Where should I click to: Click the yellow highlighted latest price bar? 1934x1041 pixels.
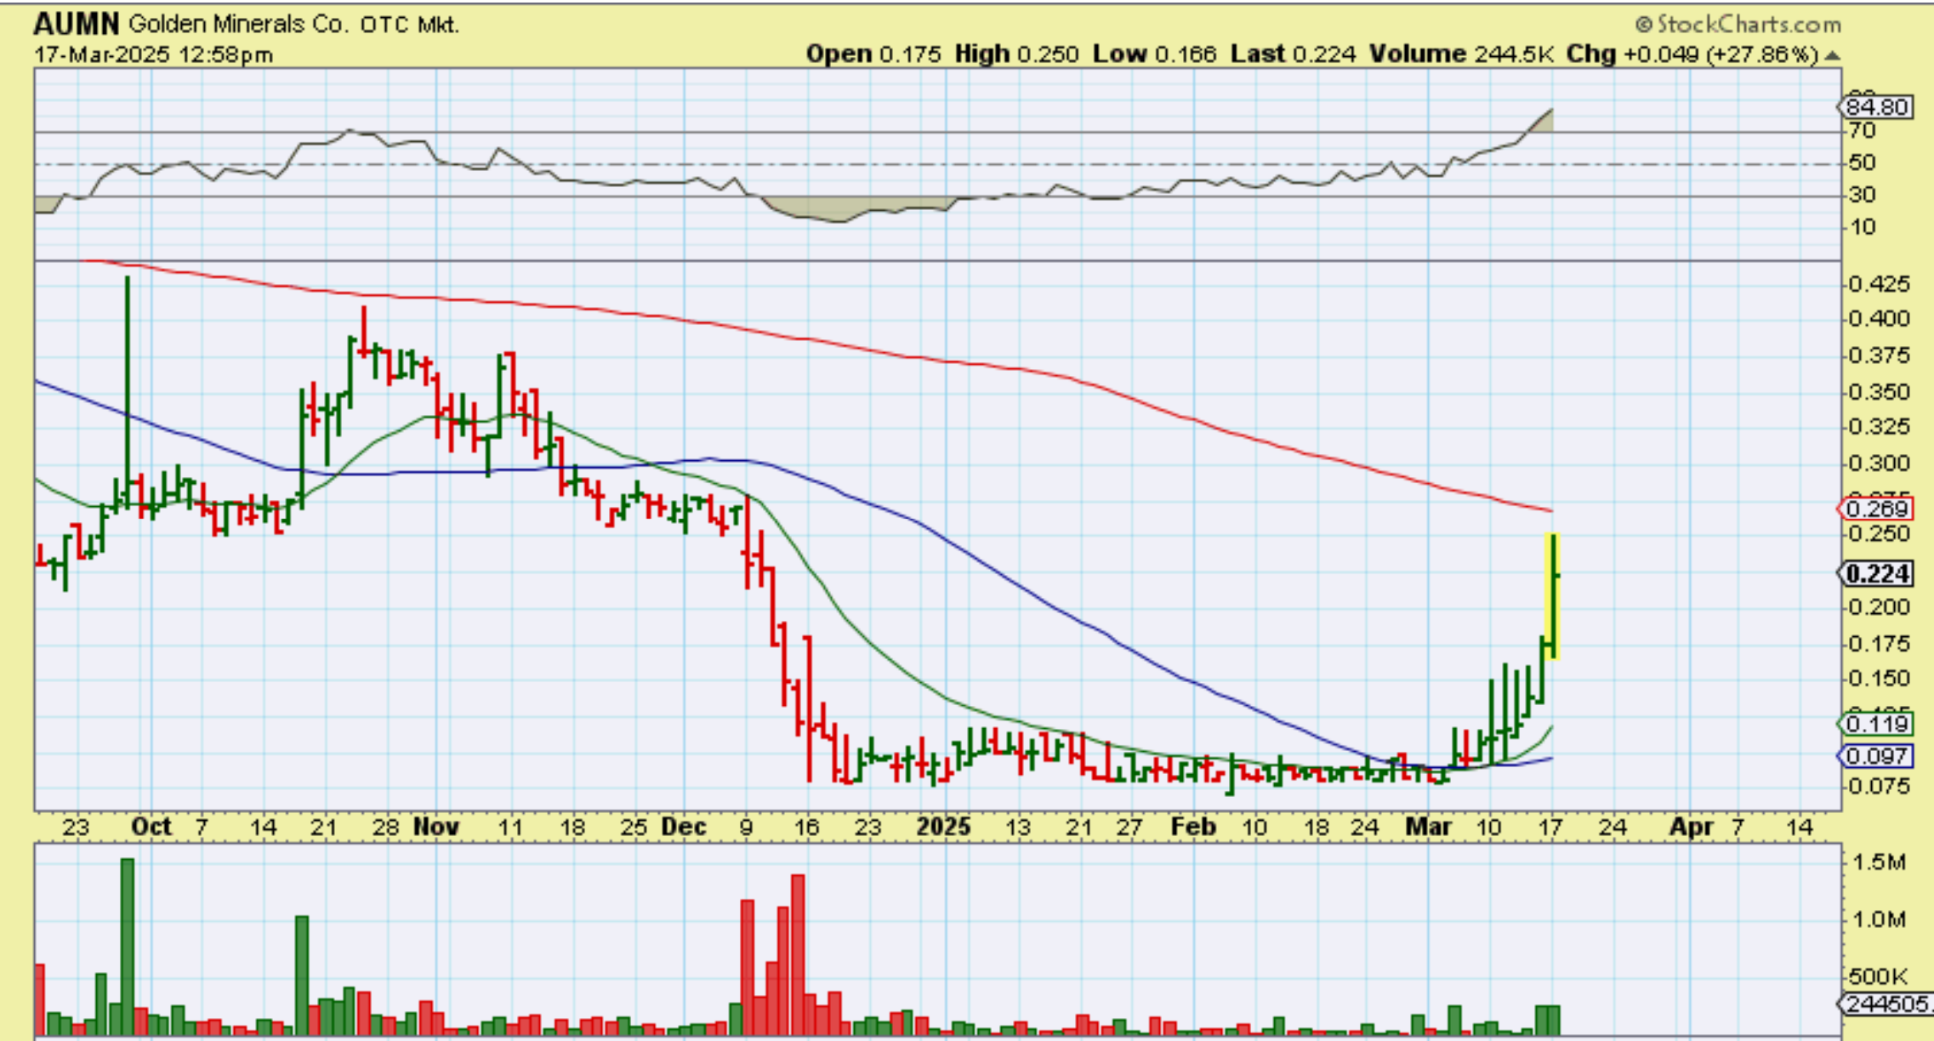click(1552, 595)
